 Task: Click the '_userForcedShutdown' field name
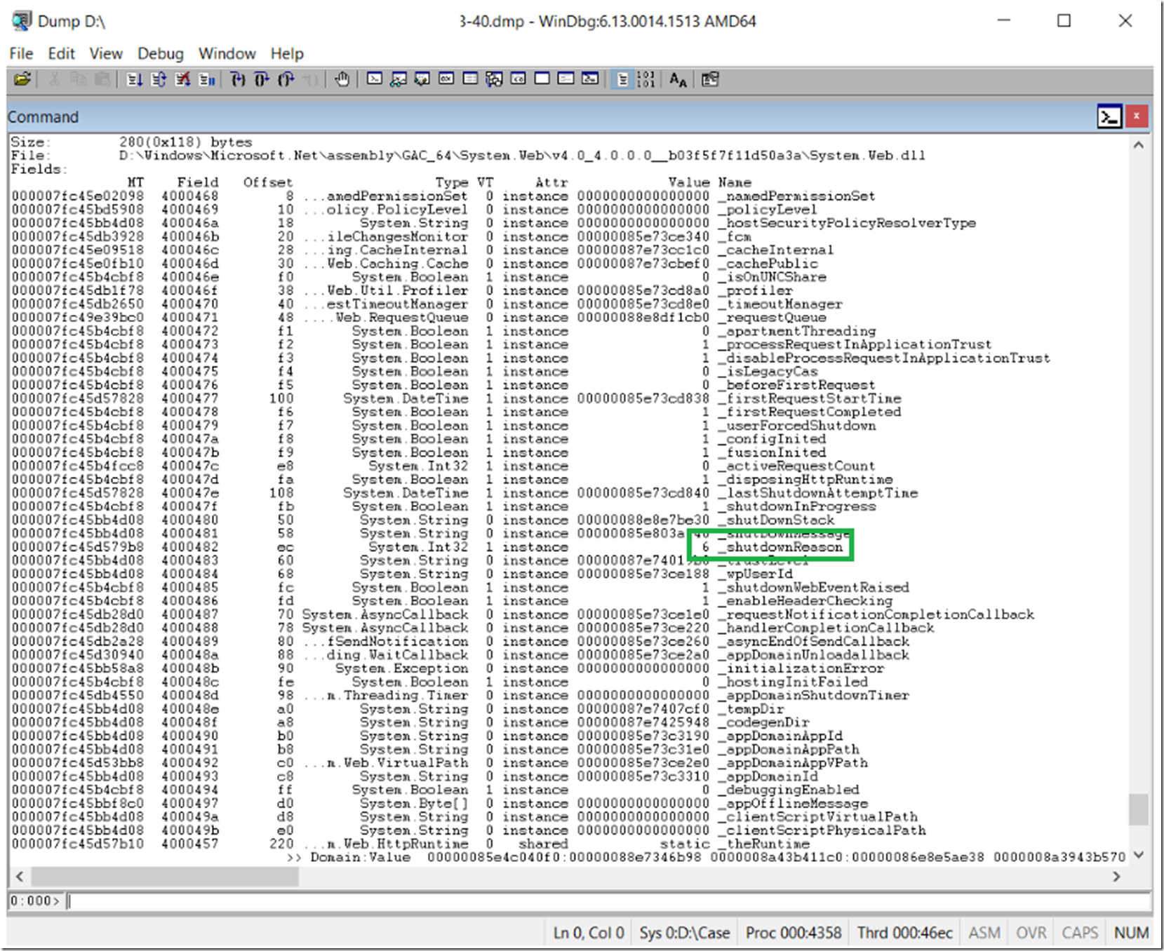click(797, 425)
